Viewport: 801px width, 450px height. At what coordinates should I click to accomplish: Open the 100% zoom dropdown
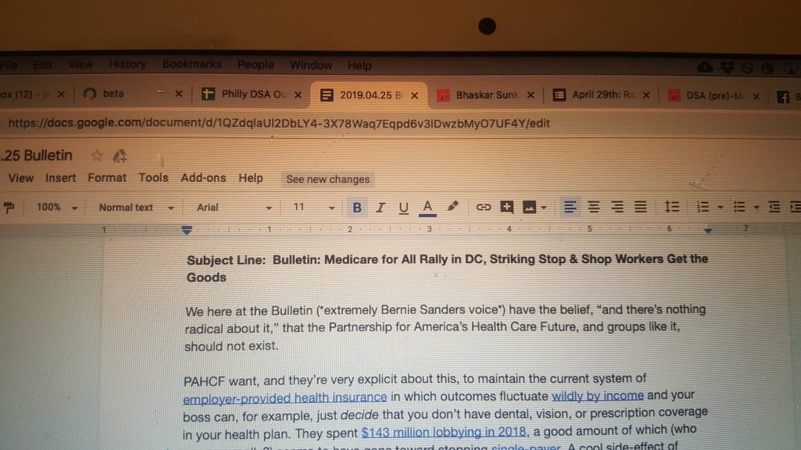tap(57, 207)
